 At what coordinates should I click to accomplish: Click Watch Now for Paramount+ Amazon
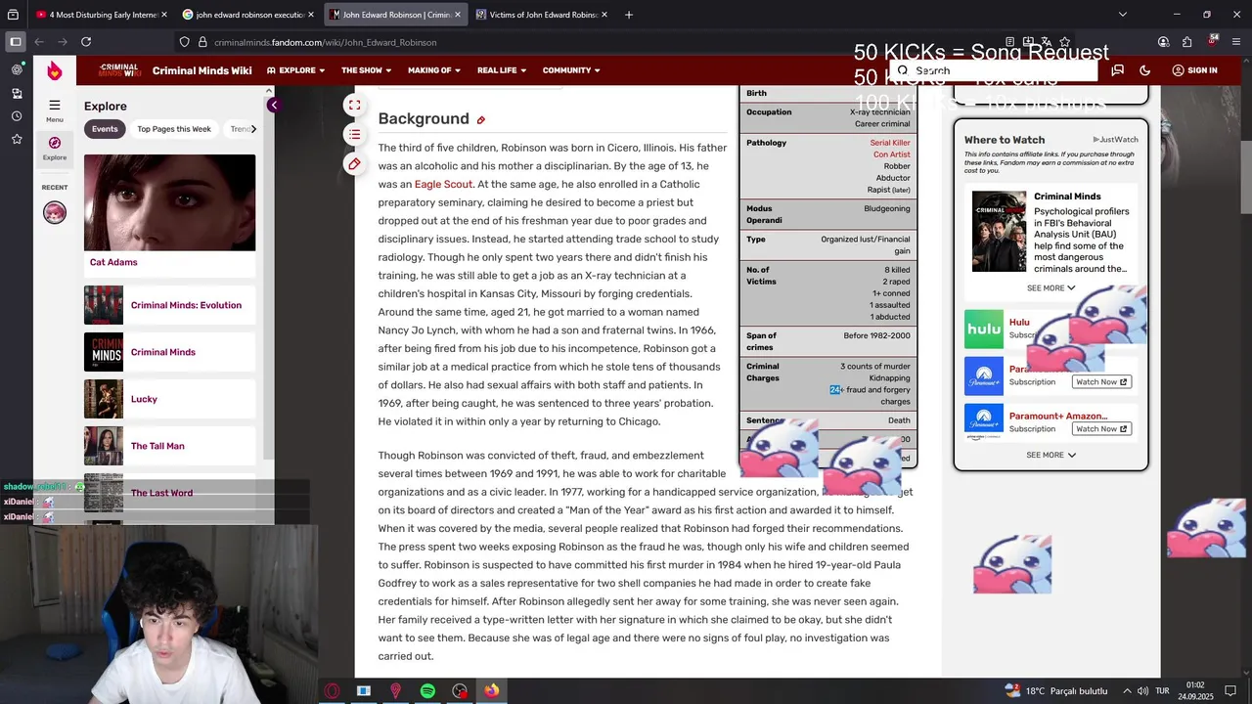(1101, 429)
